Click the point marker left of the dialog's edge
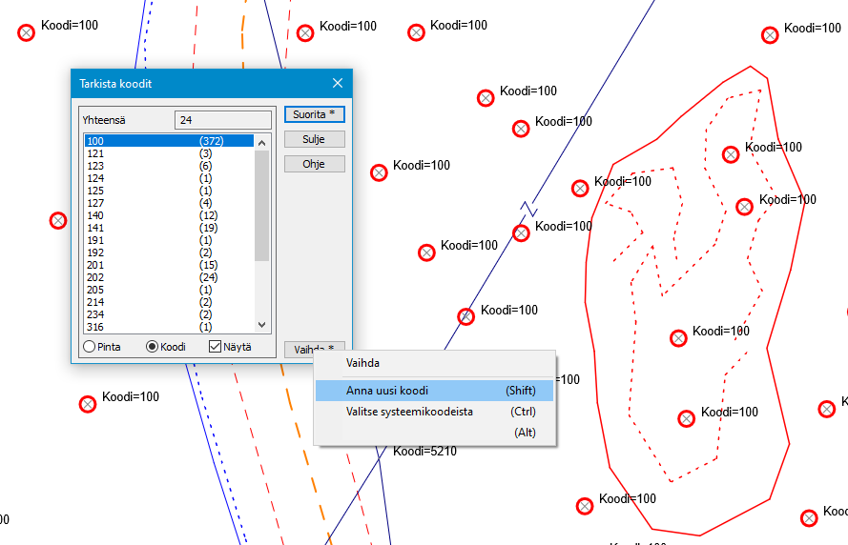The height and width of the screenshot is (545, 848). [x=57, y=221]
